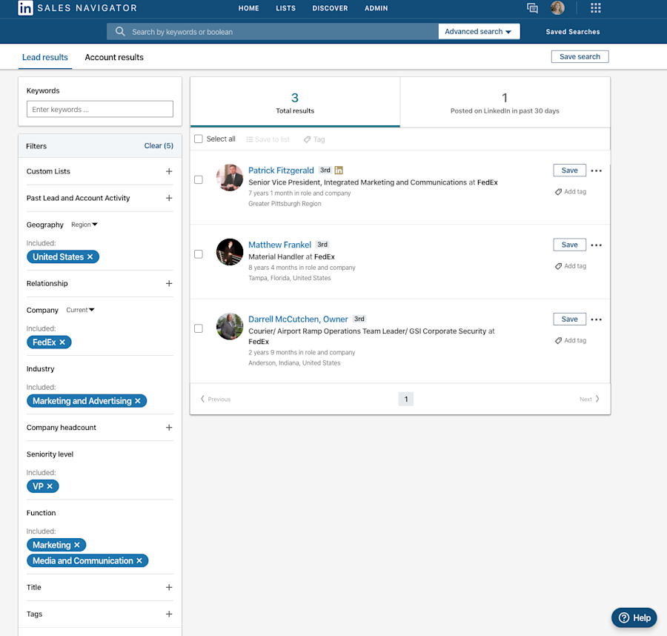Remove the FedEx company filter
Image resolution: width=667 pixels, height=636 pixels.
[x=62, y=342]
